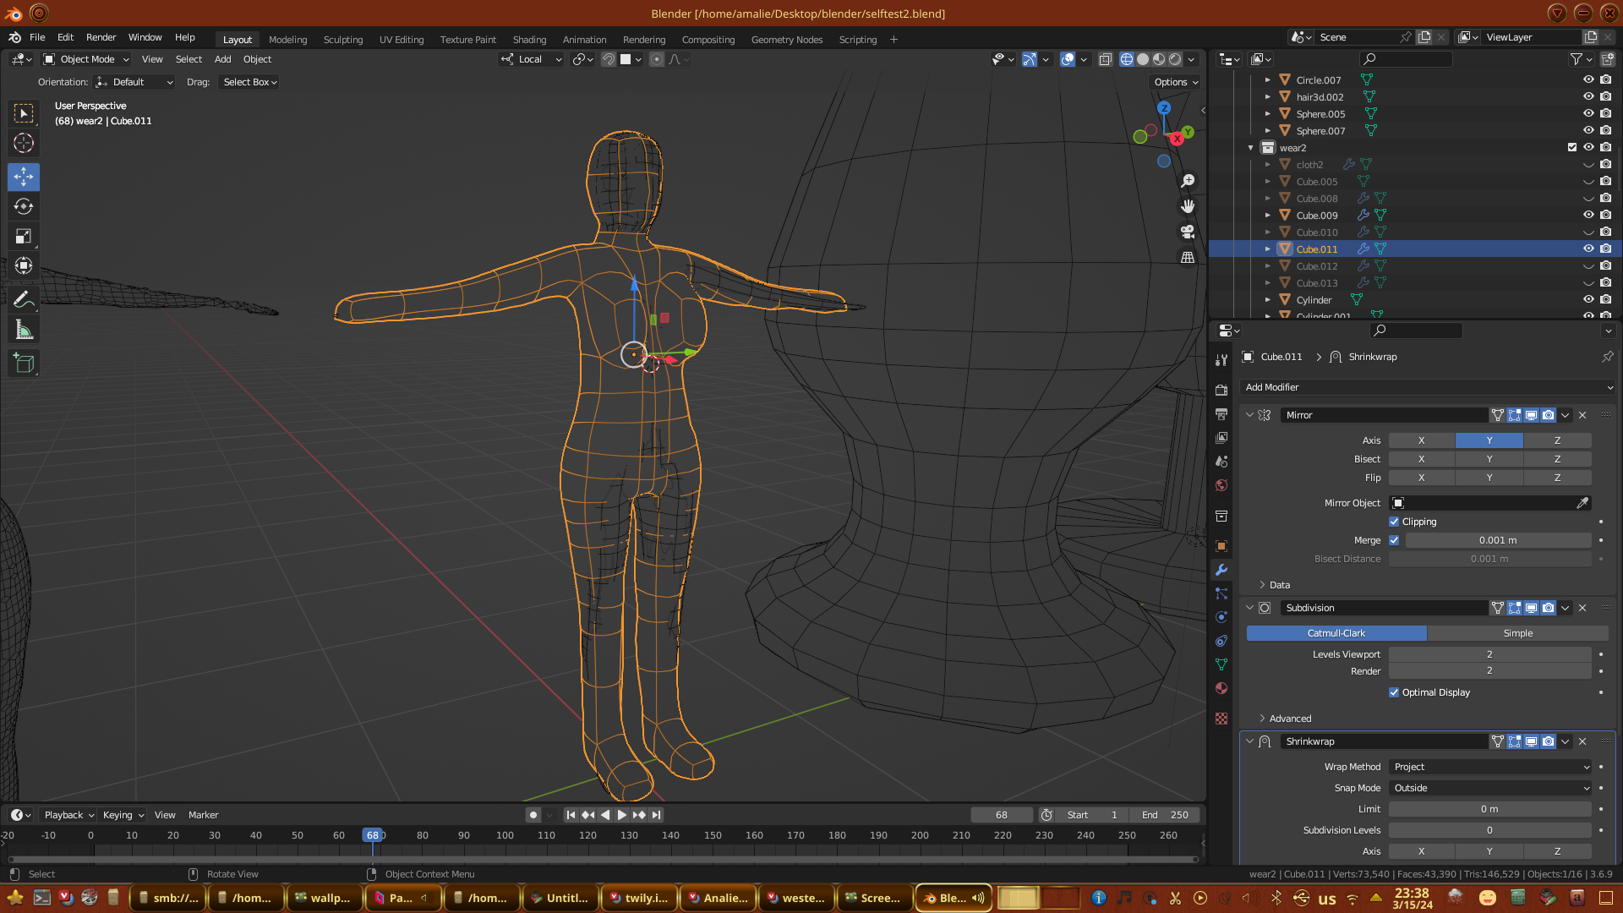Open Material properties tab
The image size is (1623, 913).
[x=1221, y=688]
